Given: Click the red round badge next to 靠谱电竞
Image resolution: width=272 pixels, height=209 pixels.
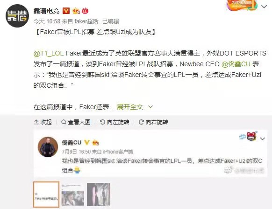Looking at the screenshot, I should [x=85, y=11].
